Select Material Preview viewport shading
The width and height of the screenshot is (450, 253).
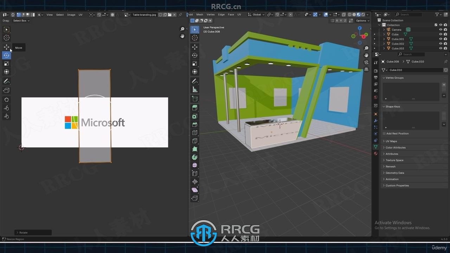pos(358,15)
